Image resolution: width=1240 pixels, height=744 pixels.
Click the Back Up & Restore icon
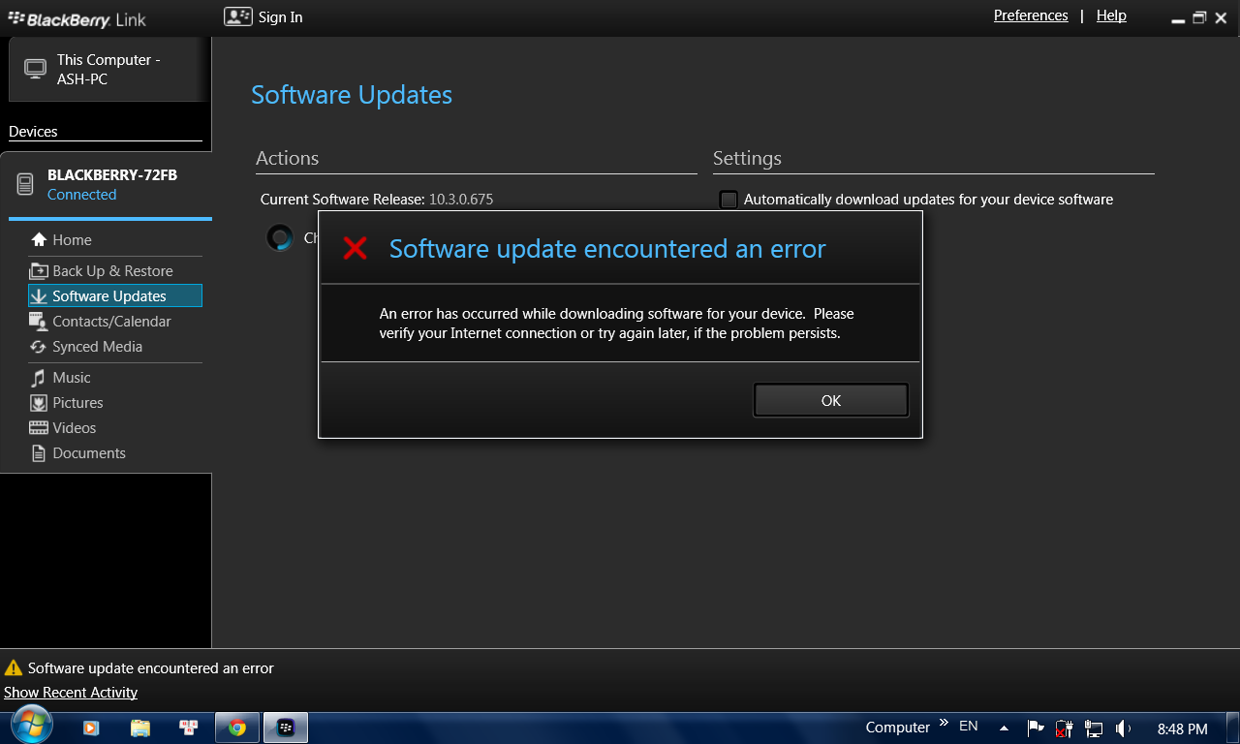click(39, 271)
